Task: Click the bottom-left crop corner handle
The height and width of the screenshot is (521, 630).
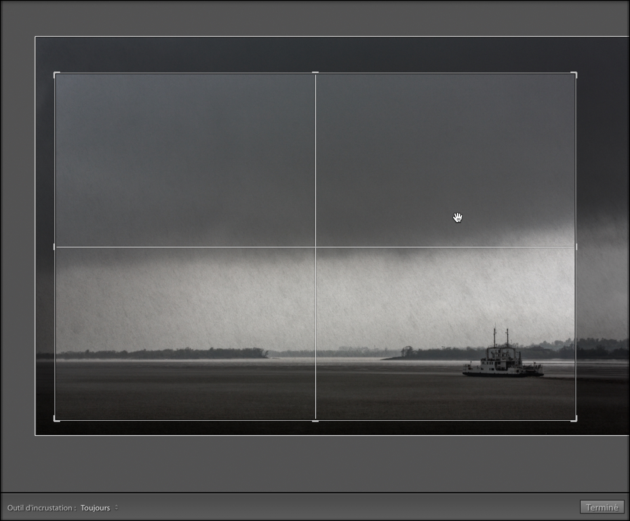Action: 56,419
